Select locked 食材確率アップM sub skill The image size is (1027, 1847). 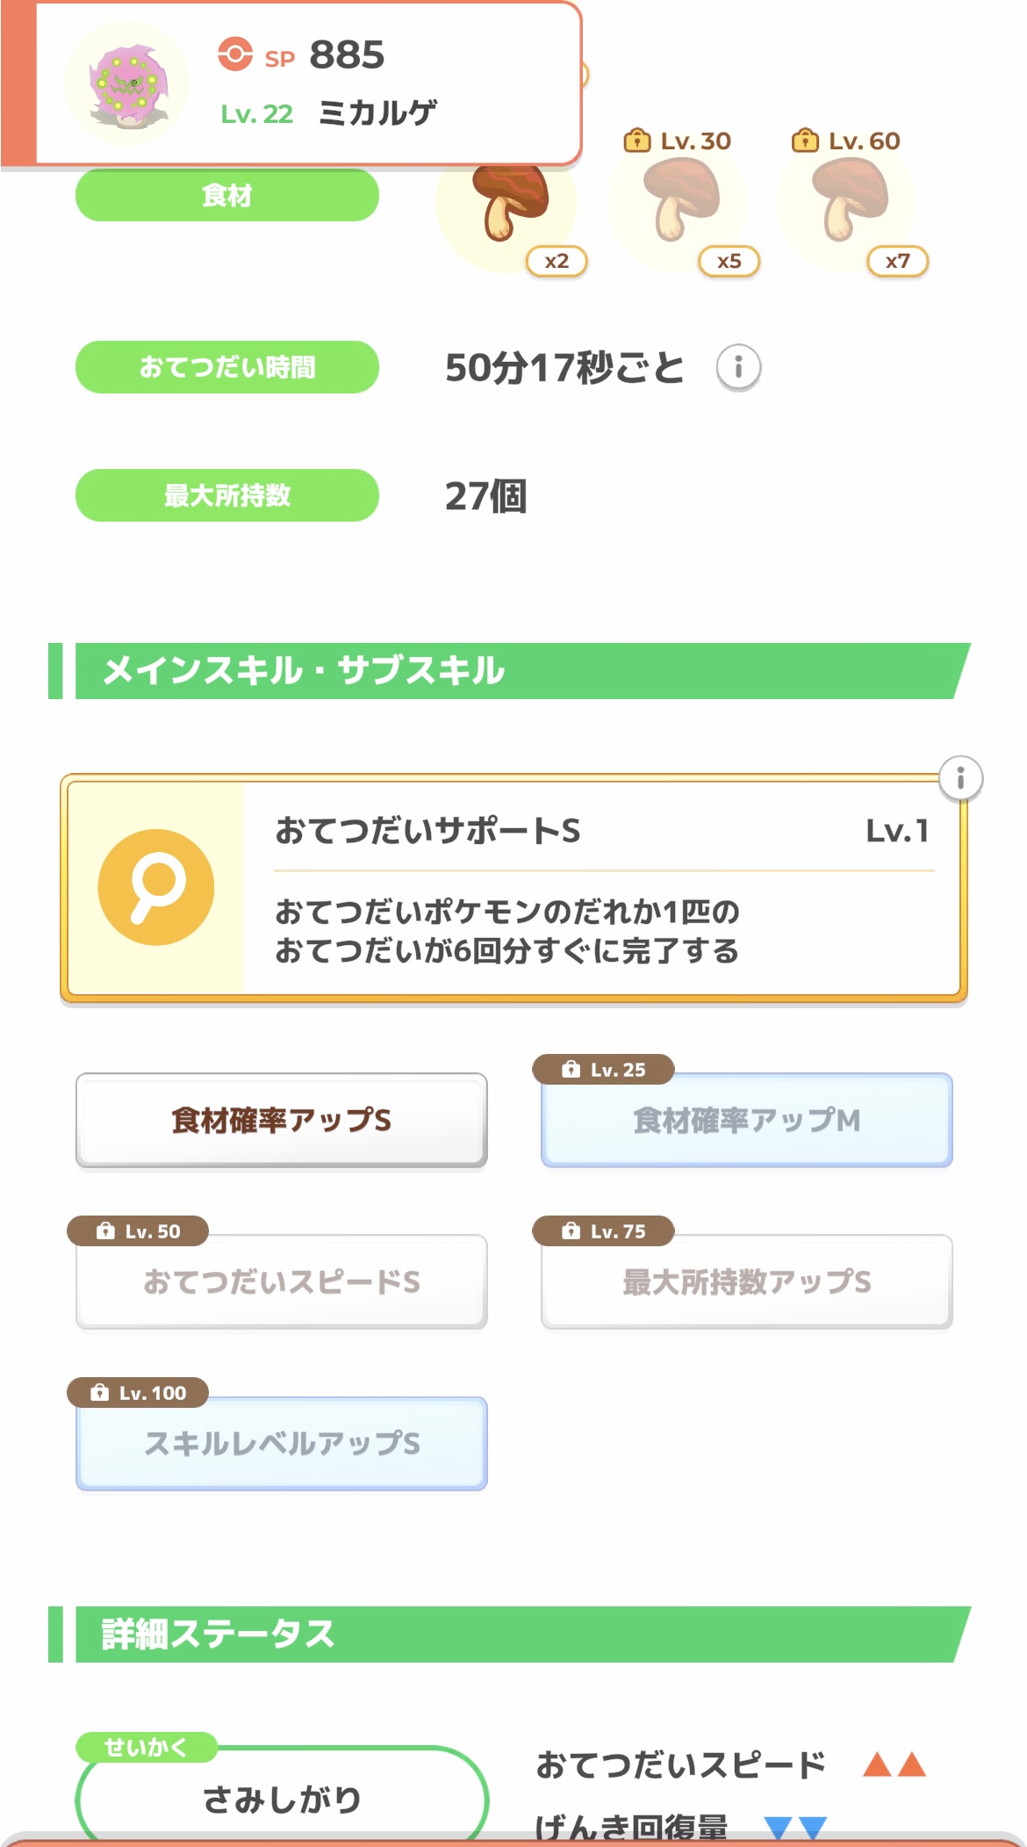[x=746, y=1121]
